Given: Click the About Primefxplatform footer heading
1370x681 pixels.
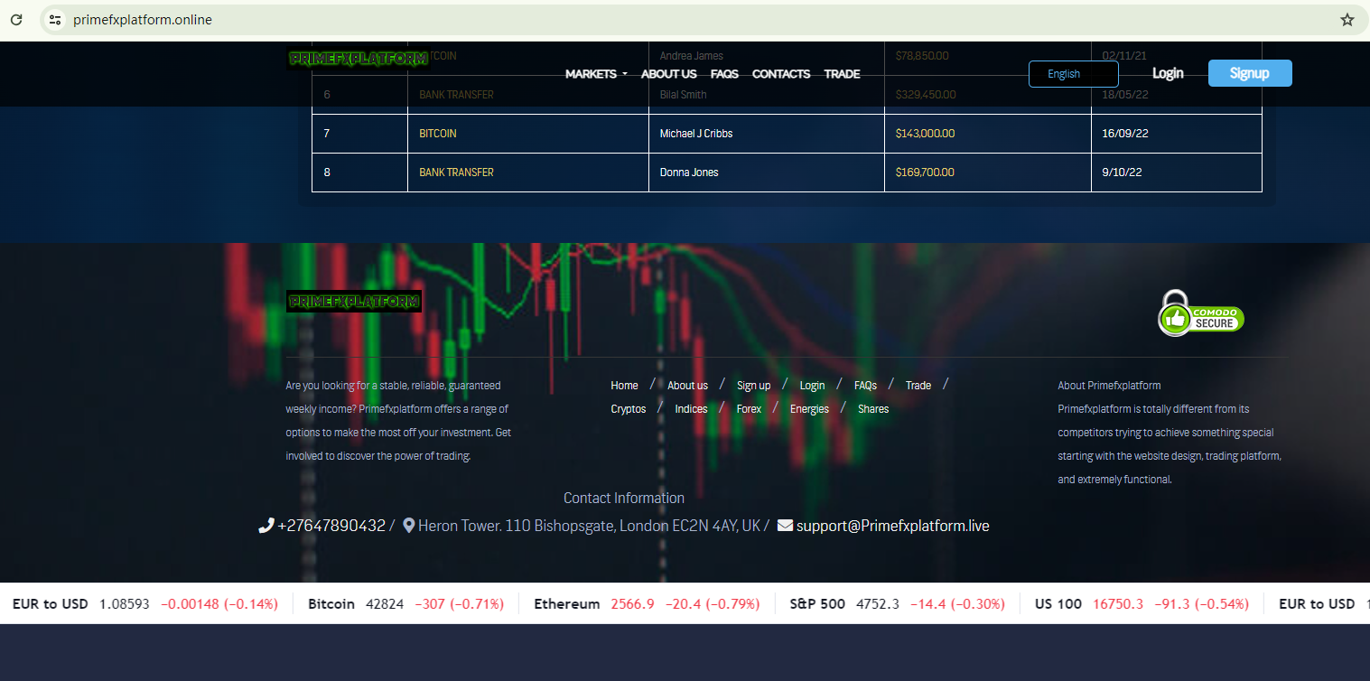Looking at the screenshot, I should (1109, 386).
